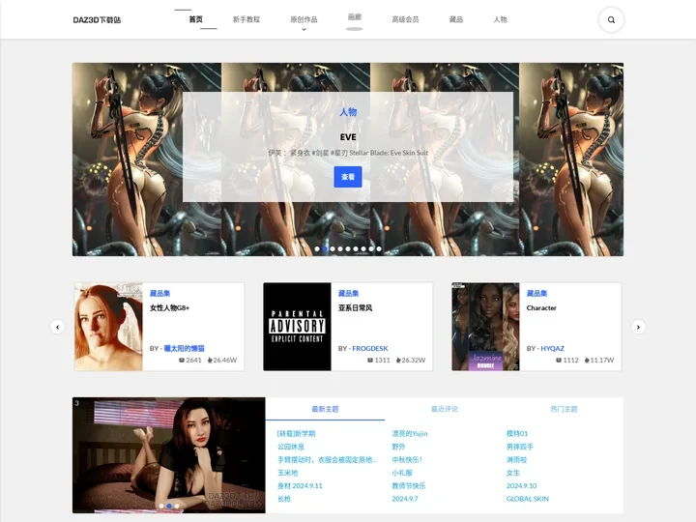Open the 玉米地 topic
Screen dimensions: 696x522
tap(288, 473)
